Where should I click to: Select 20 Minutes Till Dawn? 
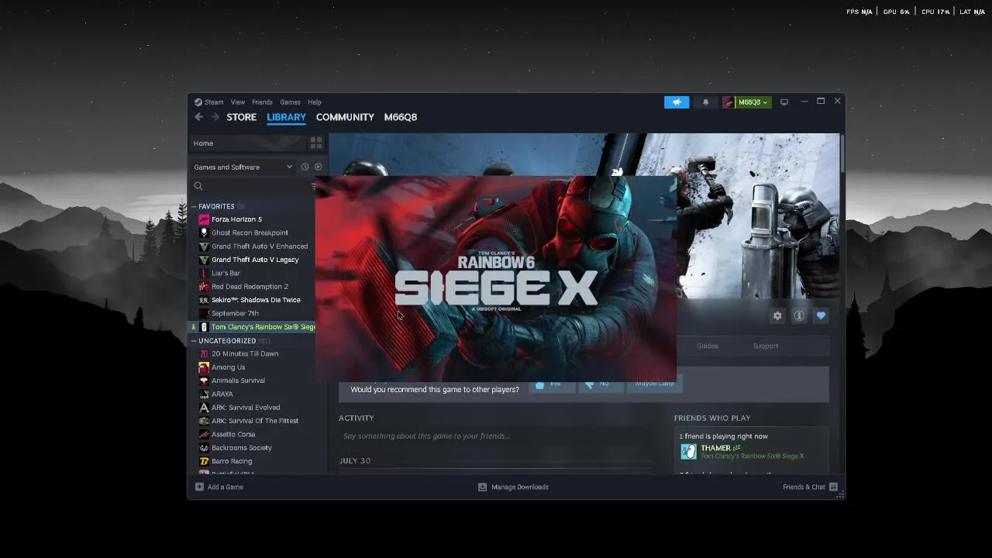pyautogui.click(x=245, y=353)
